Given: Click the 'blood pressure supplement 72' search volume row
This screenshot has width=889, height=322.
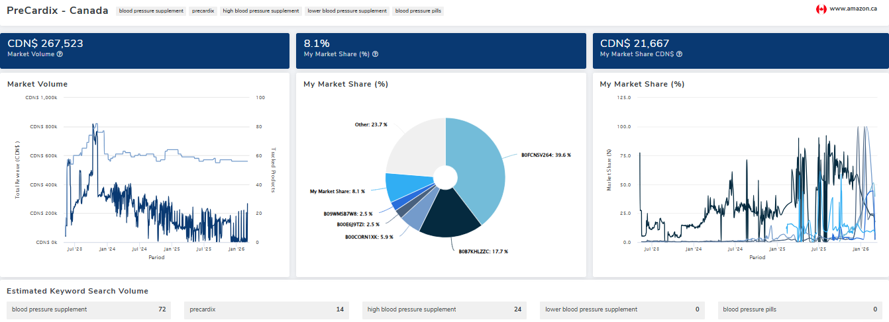Looking at the screenshot, I should [x=89, y=309].
